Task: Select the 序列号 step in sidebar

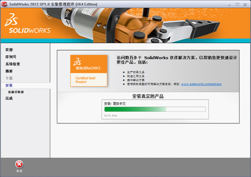Action: [x=11, y=57]
